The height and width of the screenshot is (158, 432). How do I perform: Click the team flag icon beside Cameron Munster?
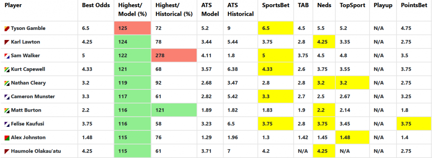[x=7, y=96]
